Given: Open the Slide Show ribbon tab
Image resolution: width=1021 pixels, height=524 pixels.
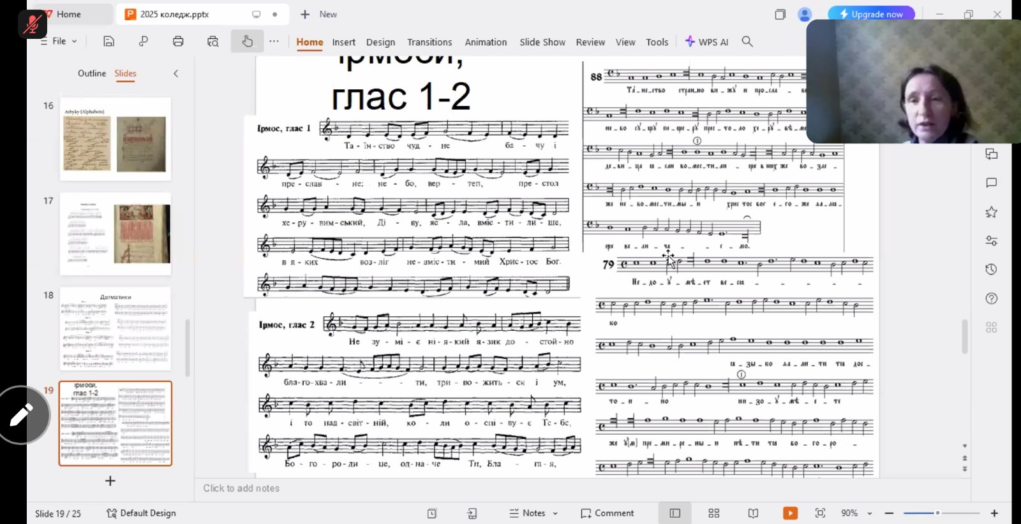Looking at the screenshot, I should (x=542, y=42).
